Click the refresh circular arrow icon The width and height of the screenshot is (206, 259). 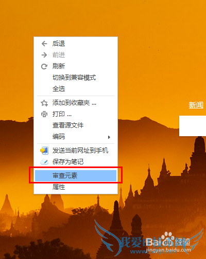(x=44, y=66)
